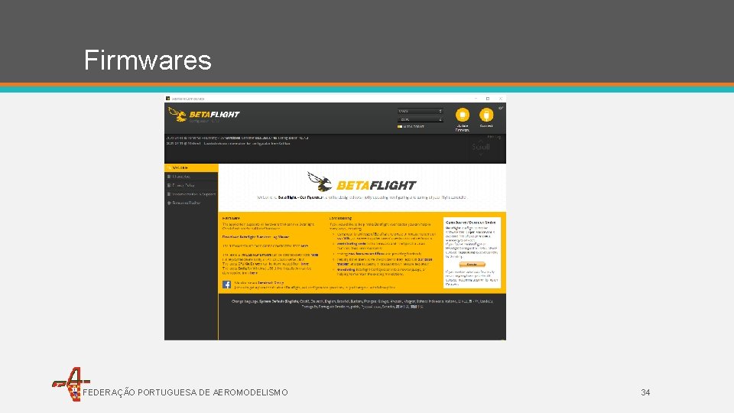Open Documentation & Support sidebar tab

pos(191,193)
